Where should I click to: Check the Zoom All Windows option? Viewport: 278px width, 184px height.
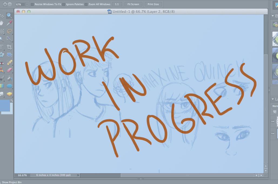point(86,4)
